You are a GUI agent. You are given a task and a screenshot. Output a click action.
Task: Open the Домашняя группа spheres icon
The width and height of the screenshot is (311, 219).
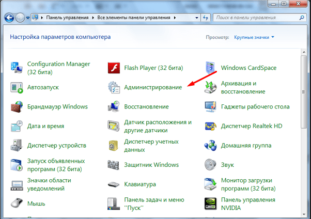[210, 146]
